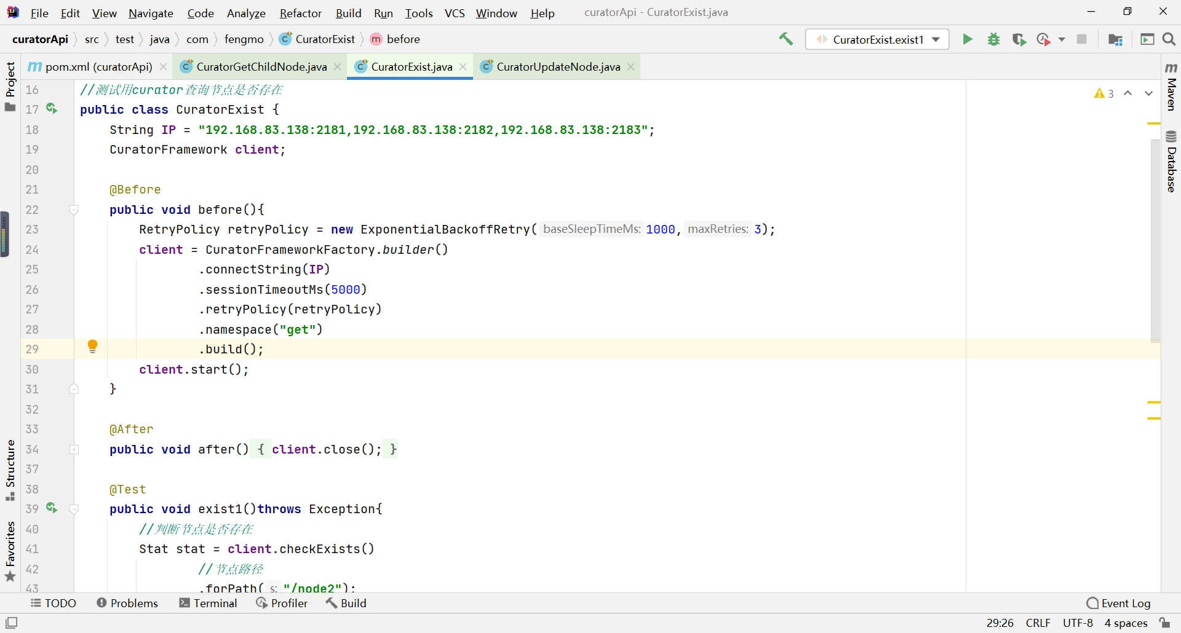Collapse the before() method fold marker at line 22
Image resolution: width=1181 pixels, height=633 pixels.
[x=74, y=210]
